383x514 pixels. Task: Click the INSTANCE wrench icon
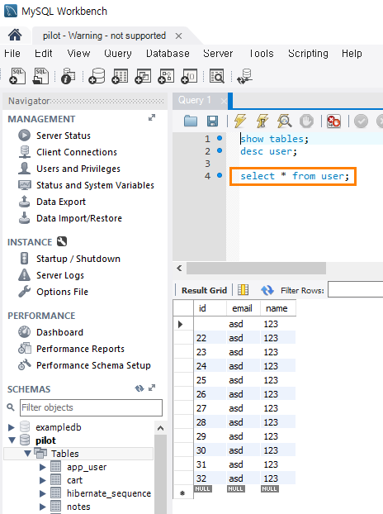pyautogui.click(x=62, y=241)
